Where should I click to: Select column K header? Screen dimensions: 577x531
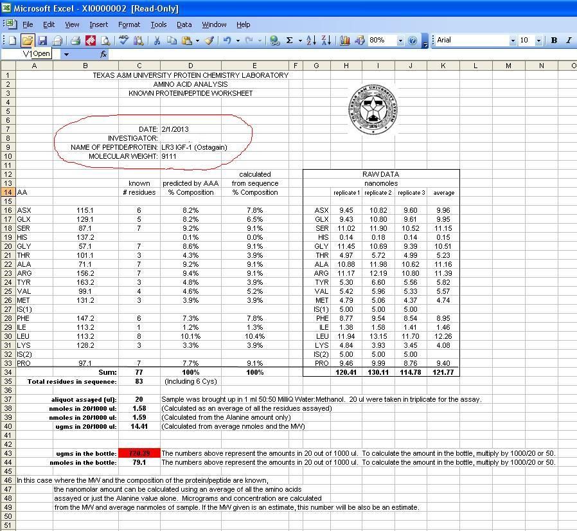point(443,66)
